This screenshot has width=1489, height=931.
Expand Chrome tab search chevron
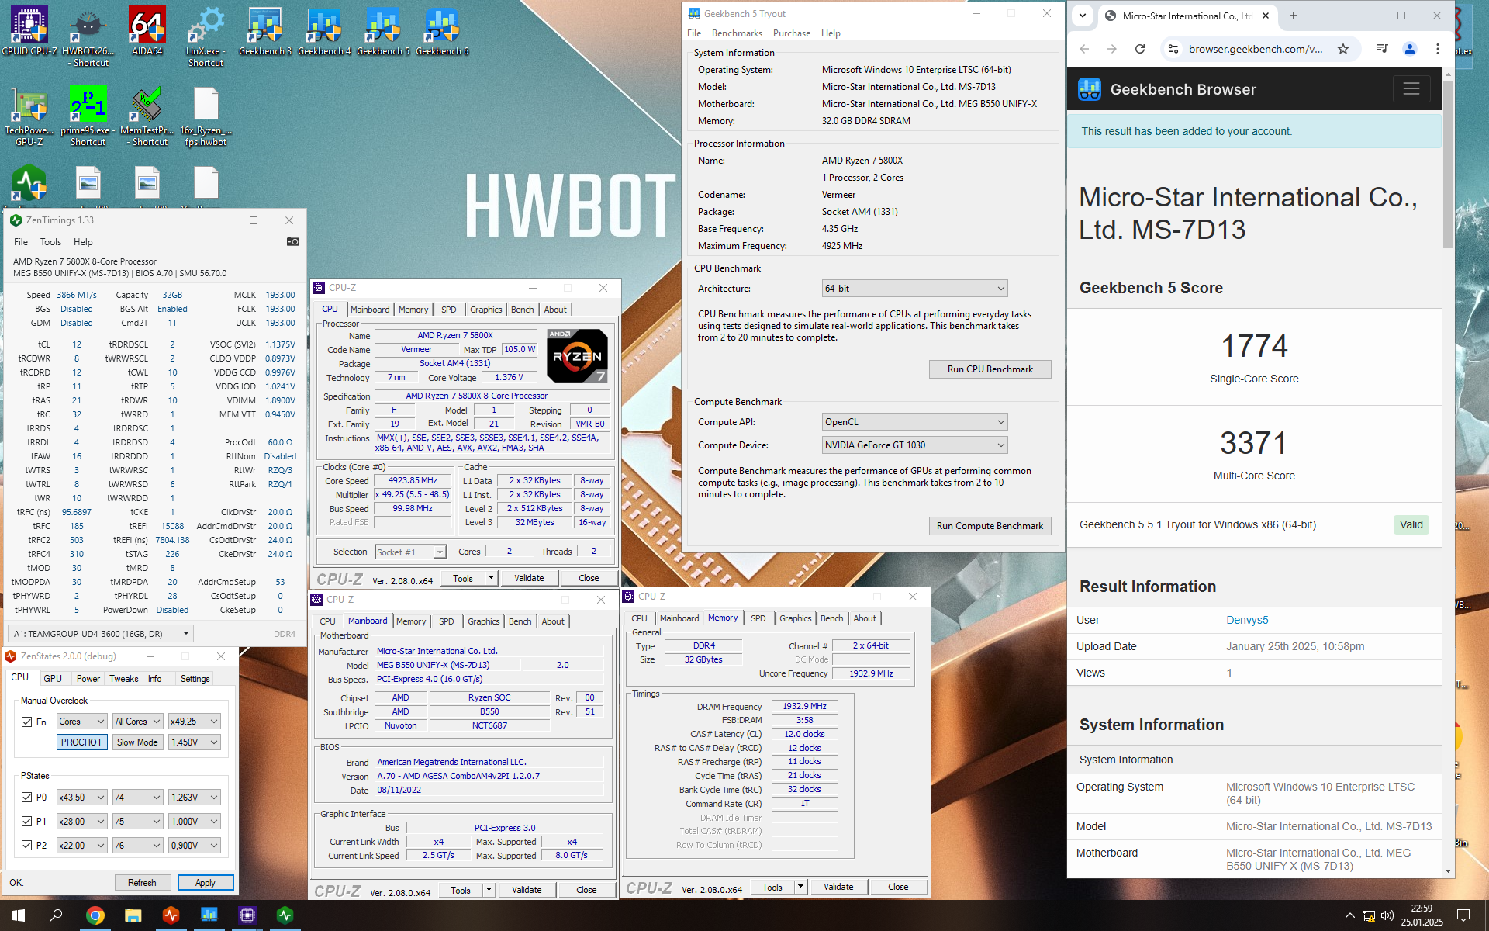(1083, 16)
